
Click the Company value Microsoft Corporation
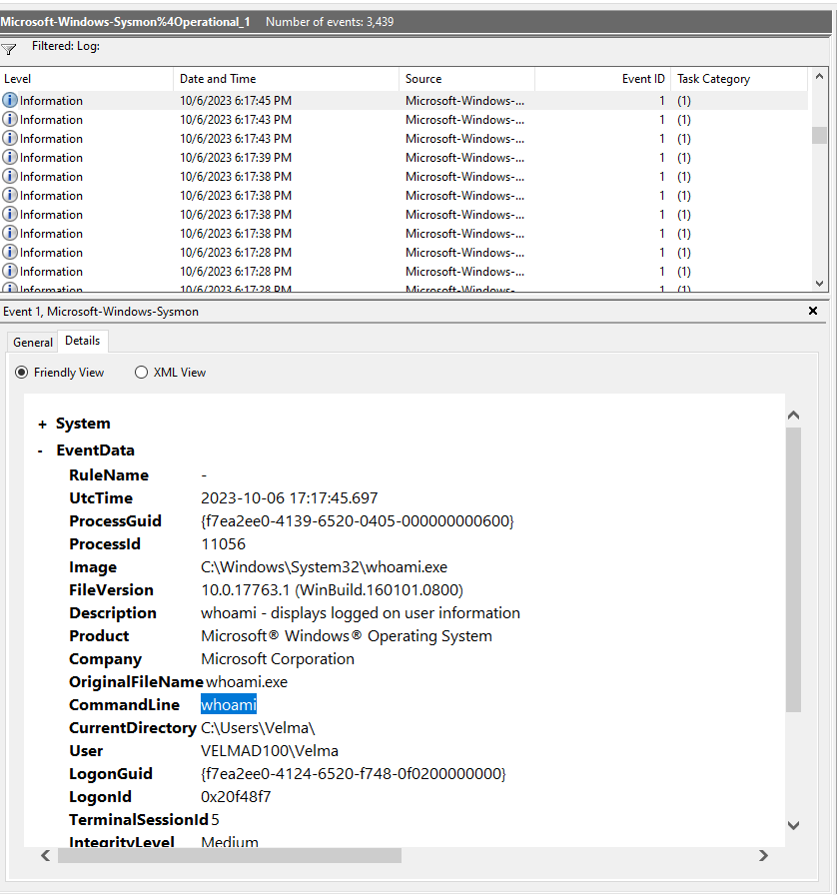coord(278,658)
